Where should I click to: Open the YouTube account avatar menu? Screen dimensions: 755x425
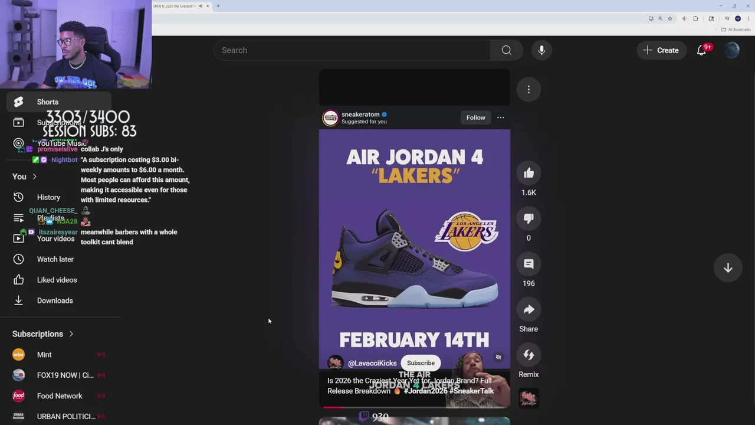732,50
